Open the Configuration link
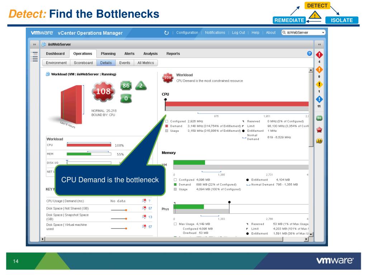This screenshot has height=275, width=367. [187, 33]
